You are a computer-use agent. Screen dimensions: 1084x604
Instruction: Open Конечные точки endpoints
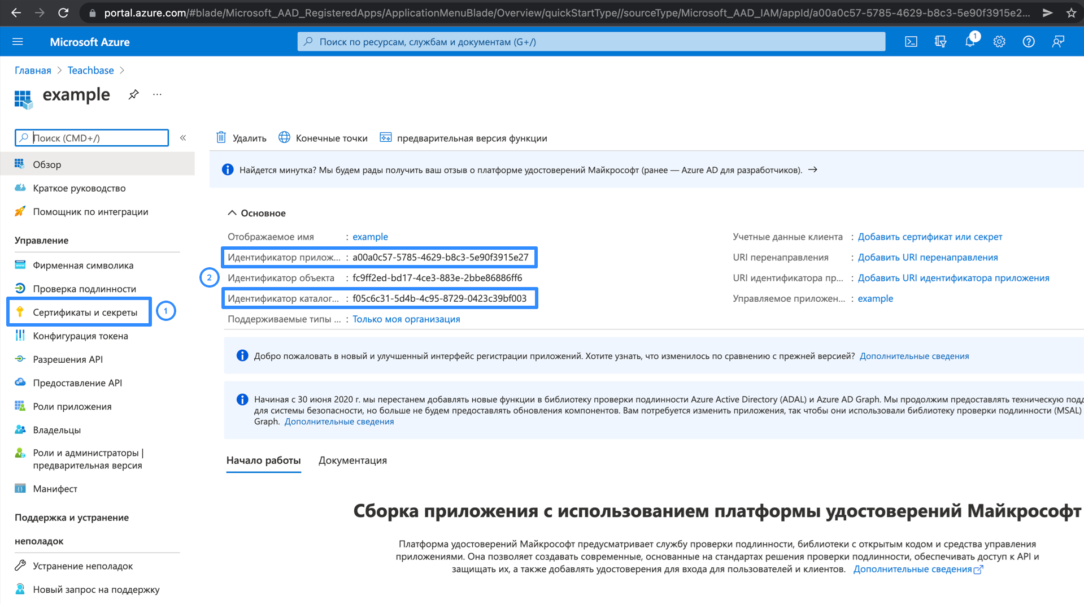(323, 138)
